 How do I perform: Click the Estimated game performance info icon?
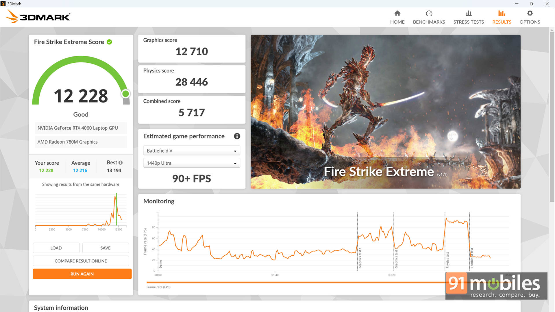click(x=237, y=136)
